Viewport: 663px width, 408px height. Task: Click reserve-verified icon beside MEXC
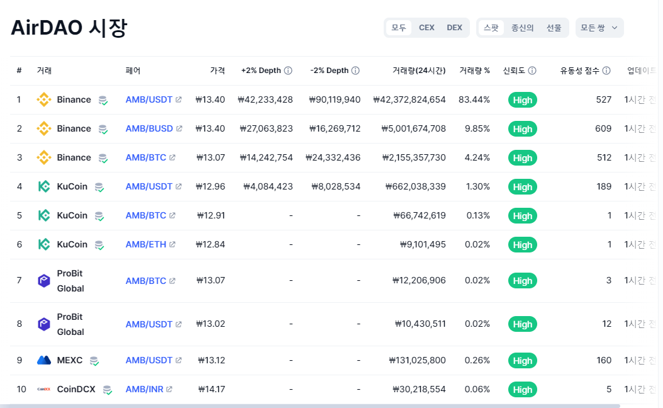[x=94, y=361]
